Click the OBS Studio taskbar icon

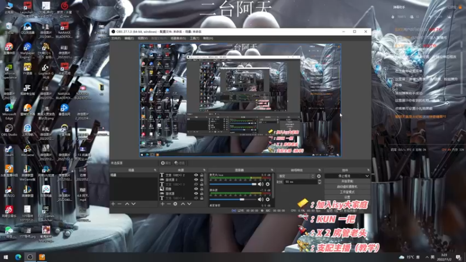pos(30,257)
